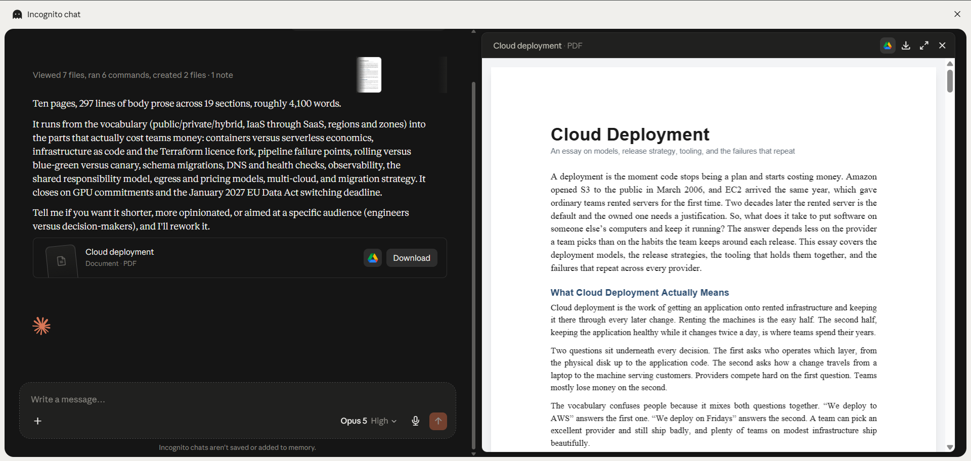Click the essay subtitle 'An essay on models'
The width and height of the screenshot is (971, 461).
click(x=673, y=151)
